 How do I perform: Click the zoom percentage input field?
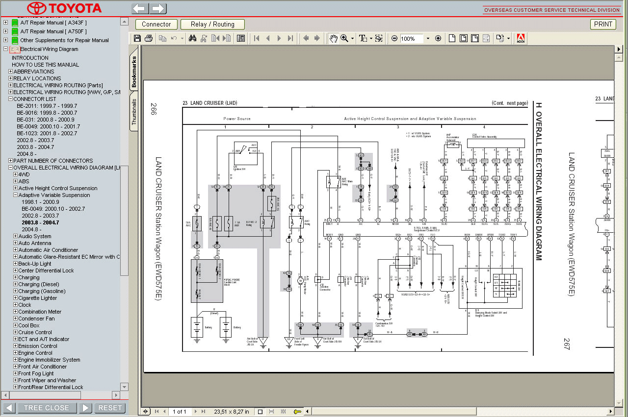pos(411,38)
